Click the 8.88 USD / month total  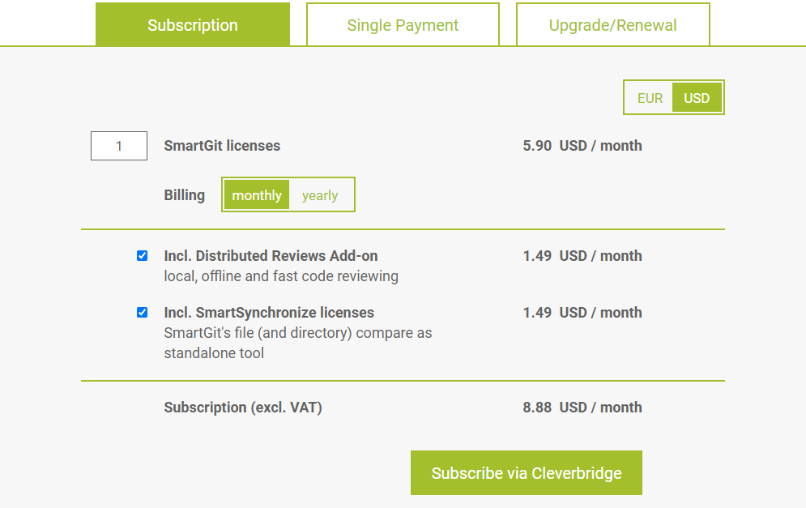tap(582, 408)
